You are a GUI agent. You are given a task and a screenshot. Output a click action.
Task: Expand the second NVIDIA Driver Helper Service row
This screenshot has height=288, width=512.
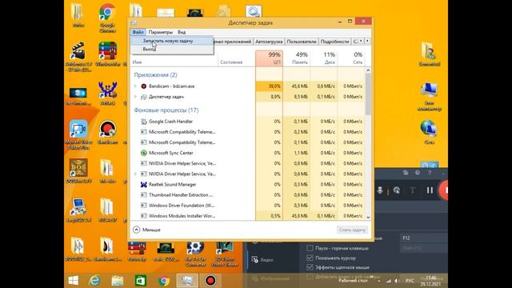[135, 174]
